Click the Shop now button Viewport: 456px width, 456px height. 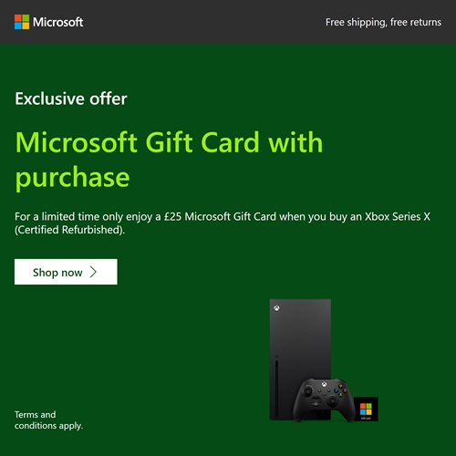(x=66, y=272)
